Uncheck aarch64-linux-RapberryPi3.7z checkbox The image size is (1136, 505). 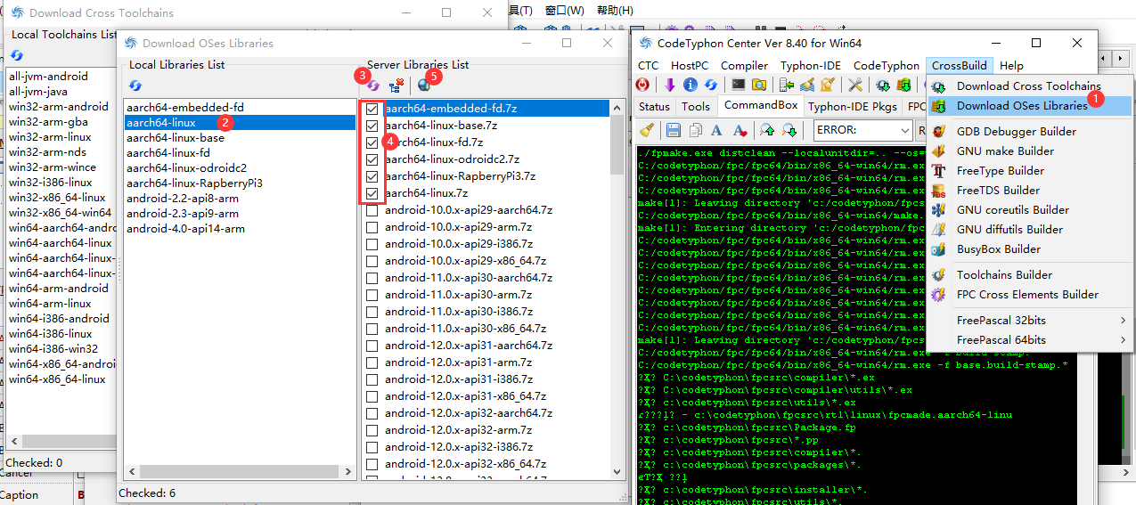[x=372, y=176]
